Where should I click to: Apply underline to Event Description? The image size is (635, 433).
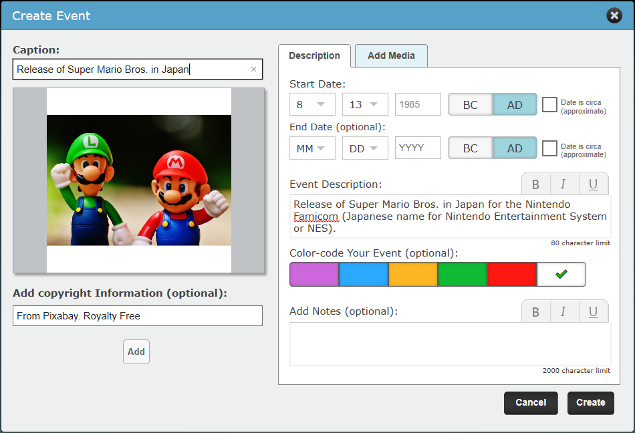point(594,184)
